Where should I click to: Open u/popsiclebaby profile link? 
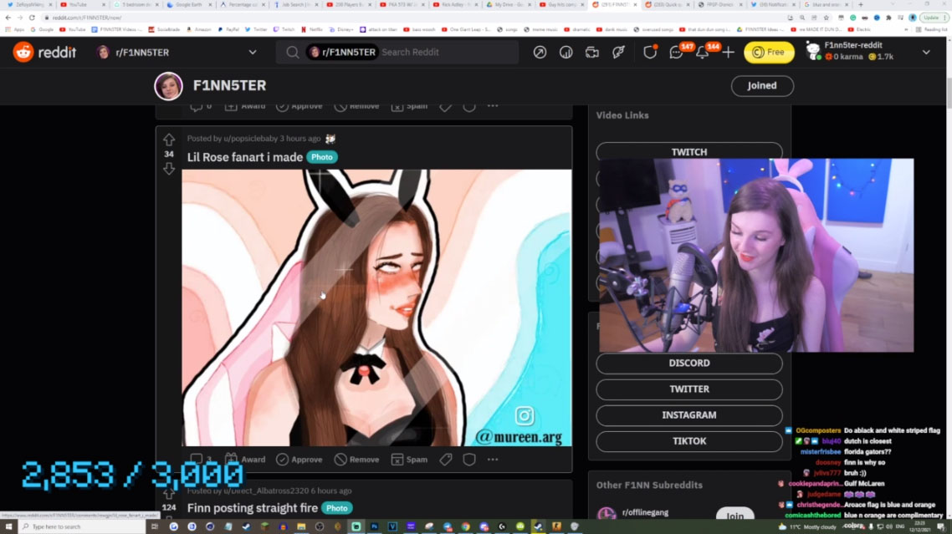click(x=250, y=139)
